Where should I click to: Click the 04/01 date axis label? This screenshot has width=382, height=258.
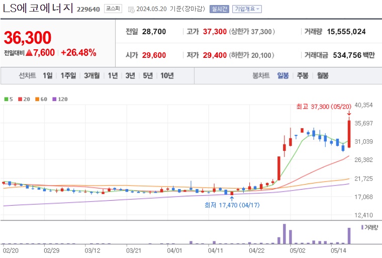coord(174,250)
